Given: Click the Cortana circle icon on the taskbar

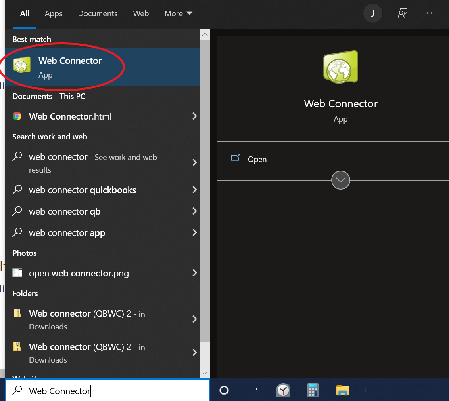Looking at the screenshot, I should (x=224, y=391).
